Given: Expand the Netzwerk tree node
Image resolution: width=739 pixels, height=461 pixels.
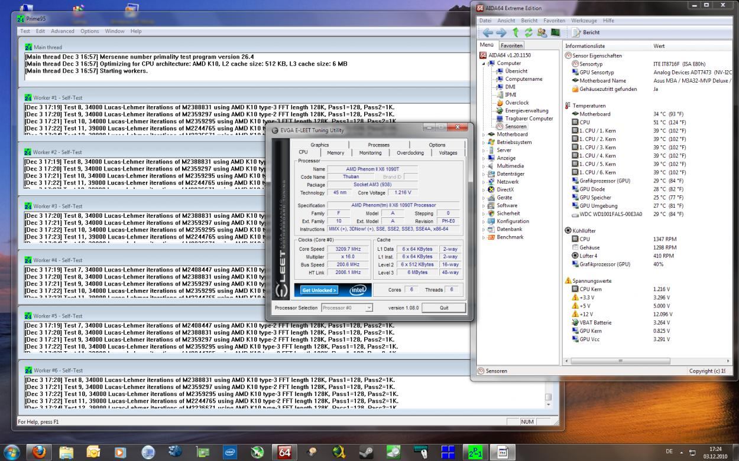Looking at the screenshot, I should [x=484, y=182].
